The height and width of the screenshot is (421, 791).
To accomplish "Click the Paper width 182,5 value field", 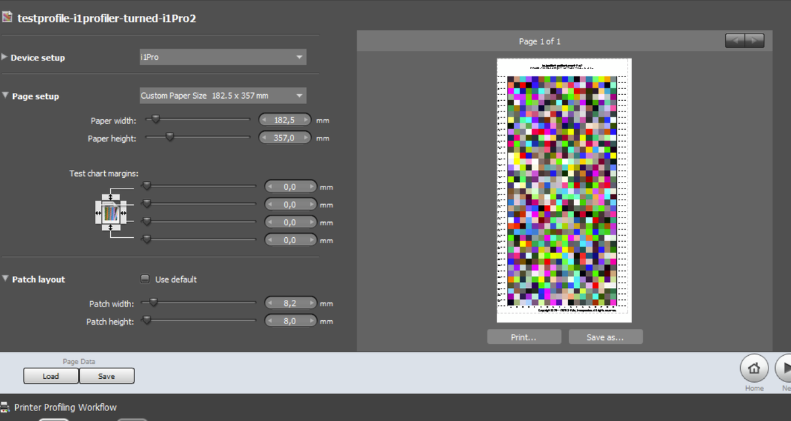I will point(284,120).
